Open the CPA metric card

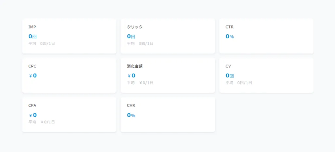69,115
